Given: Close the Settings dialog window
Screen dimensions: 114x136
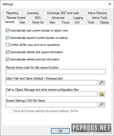Looking at the screenshot, I should point(110,4).
